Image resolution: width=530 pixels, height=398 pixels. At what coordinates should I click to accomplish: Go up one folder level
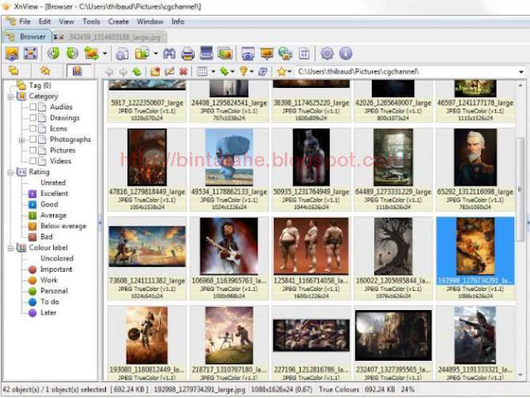click(137, 71)
